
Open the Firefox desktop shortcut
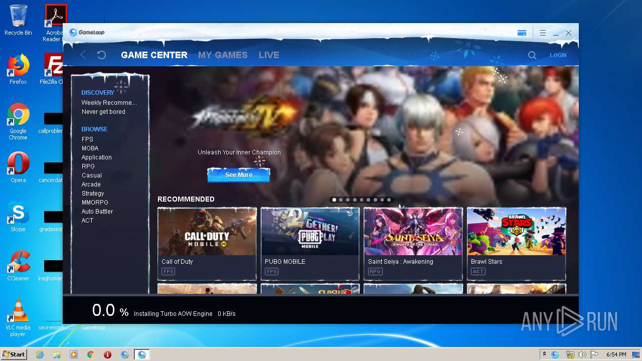coord(18,69)
